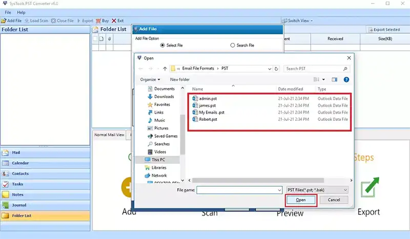Open the Notes section in sidebar
Viewport: 410px width, 239px height.
click(45, 194)
